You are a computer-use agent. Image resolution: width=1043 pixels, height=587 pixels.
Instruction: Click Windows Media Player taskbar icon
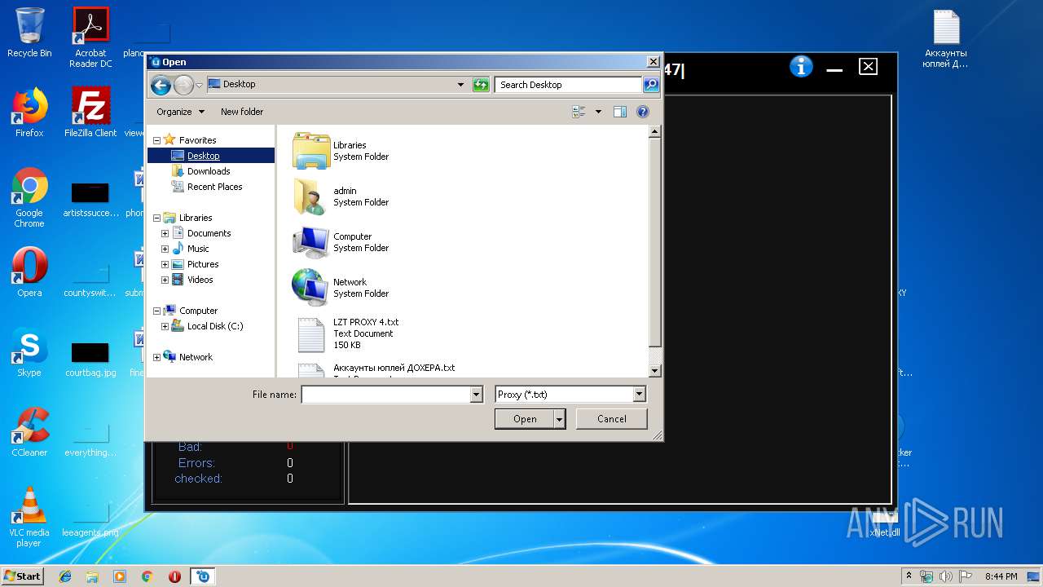pos(120,576)
